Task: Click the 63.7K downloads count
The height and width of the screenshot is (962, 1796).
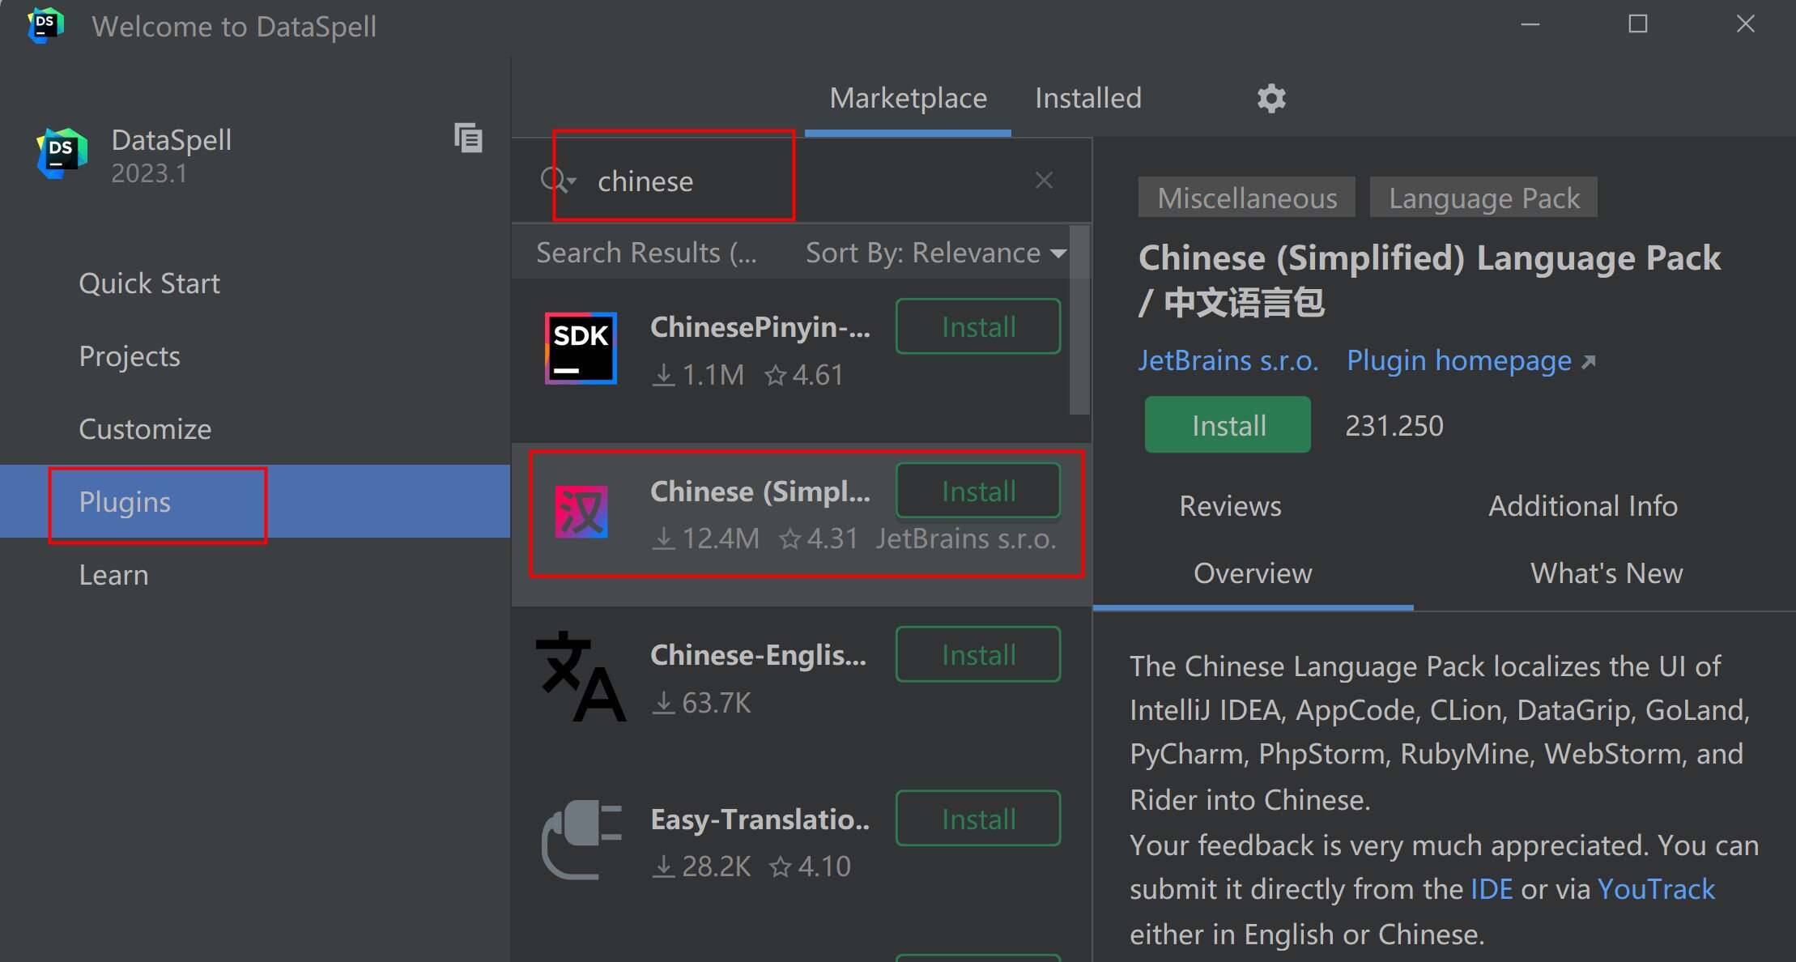Action: point(701,703)
